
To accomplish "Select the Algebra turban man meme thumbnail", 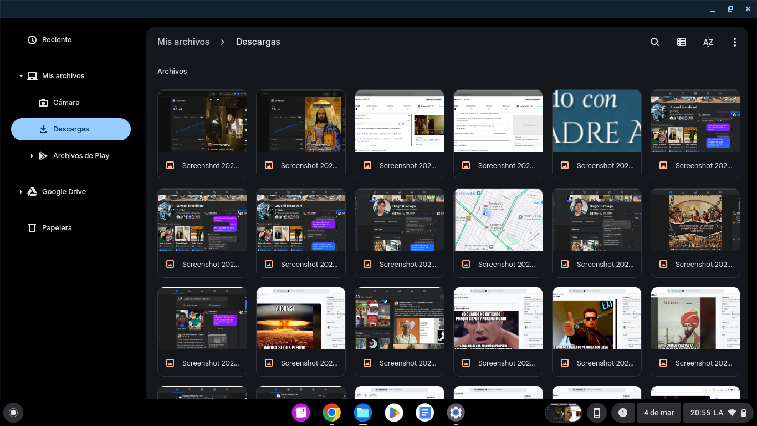I will click(x=695, y=318).
